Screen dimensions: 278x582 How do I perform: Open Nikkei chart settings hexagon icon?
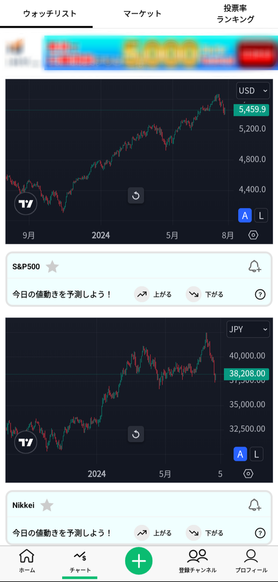pos(248,473)
